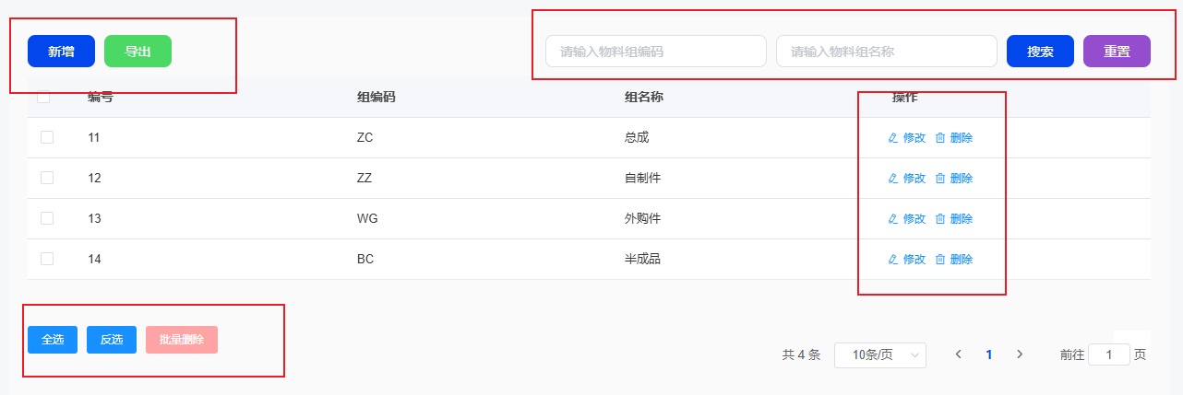Click the trash icon for row 14
The image size is (1183, 395).
940,260
